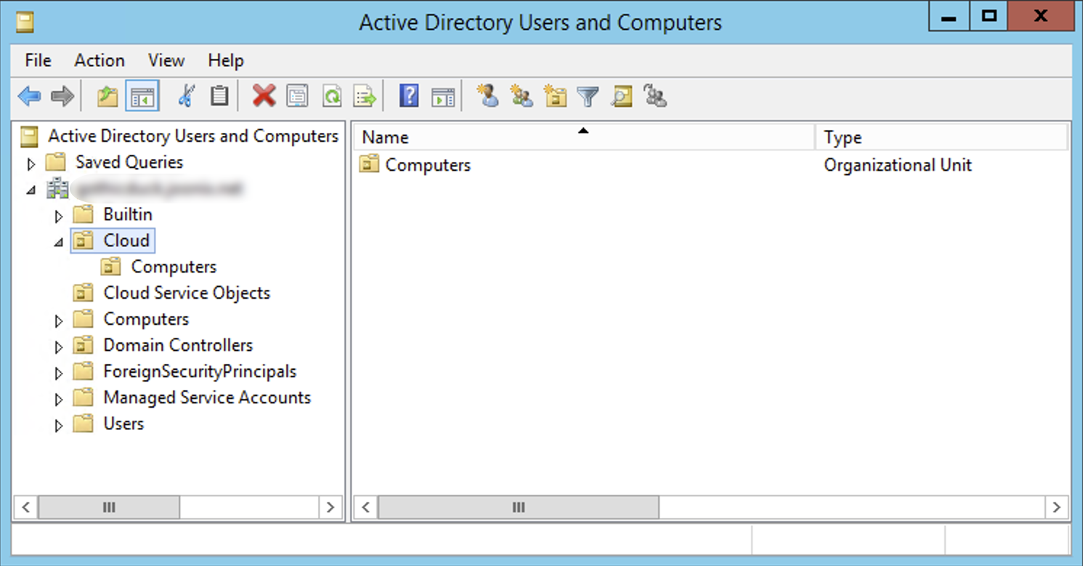Click the red Delete icon
The width and height of the screenshot is (1083, 566).
tap(264, 96)
